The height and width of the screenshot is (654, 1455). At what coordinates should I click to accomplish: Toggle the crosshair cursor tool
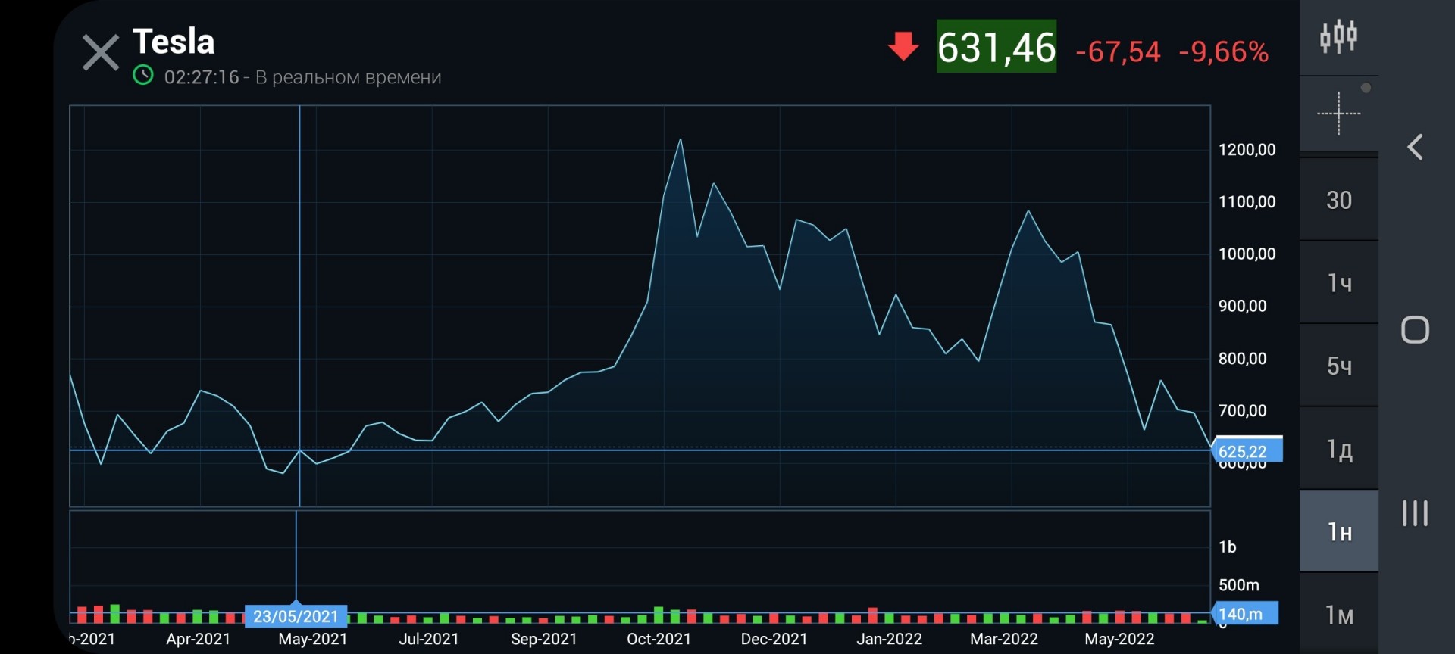1338,114
